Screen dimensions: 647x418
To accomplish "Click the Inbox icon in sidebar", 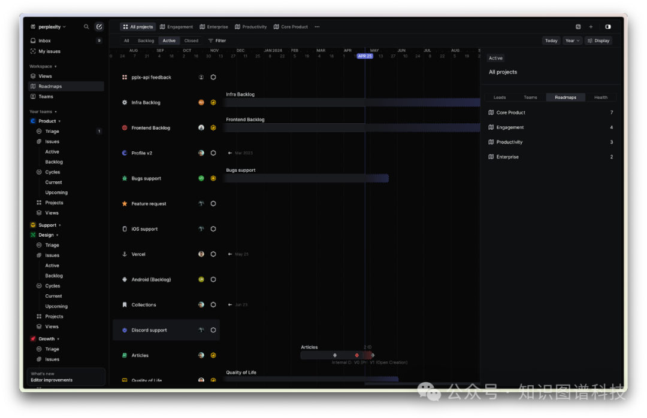I will pos(33,41).
